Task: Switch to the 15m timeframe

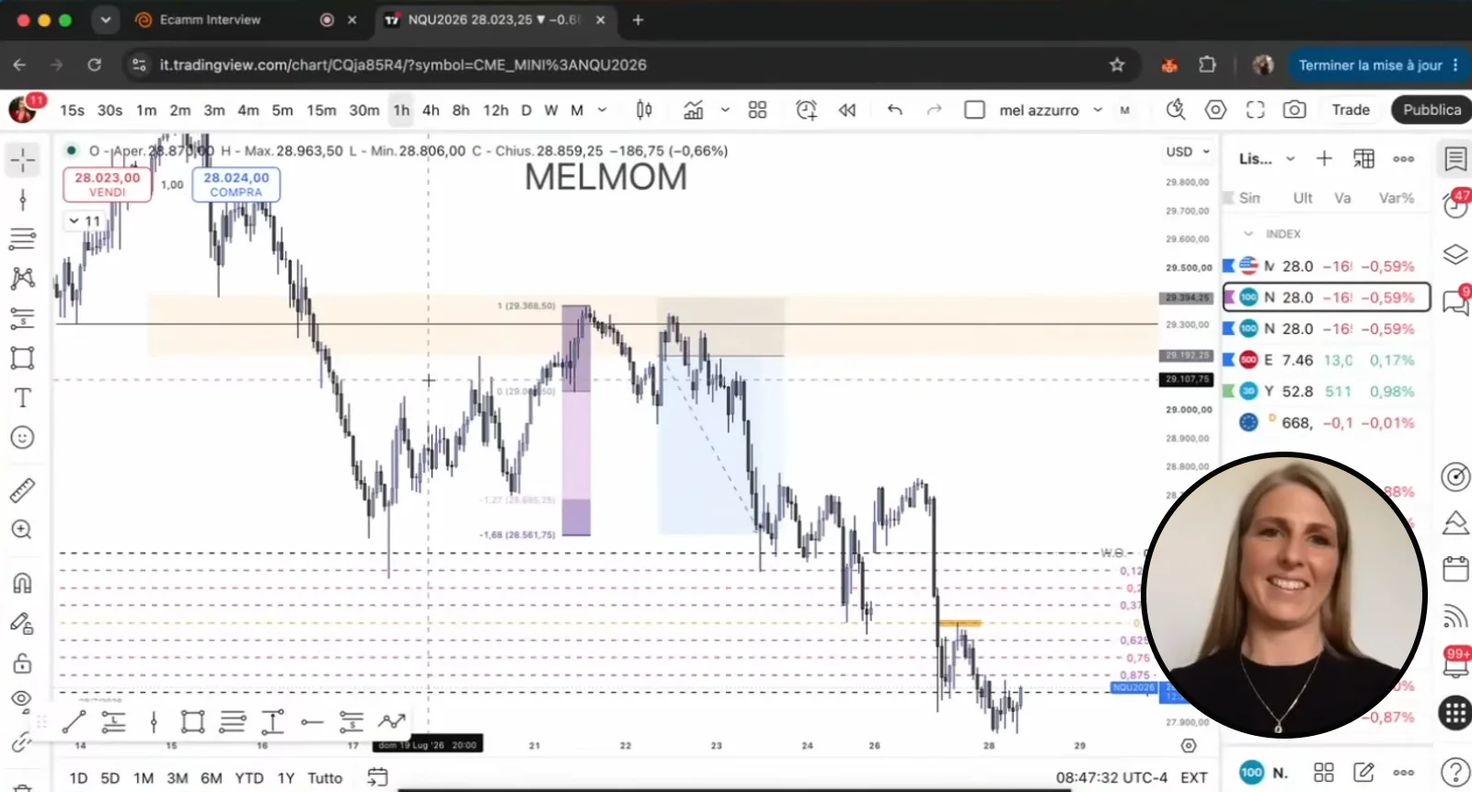Action: 321,110
